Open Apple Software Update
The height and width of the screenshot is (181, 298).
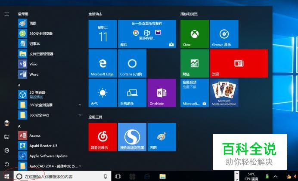coord(50,156)
